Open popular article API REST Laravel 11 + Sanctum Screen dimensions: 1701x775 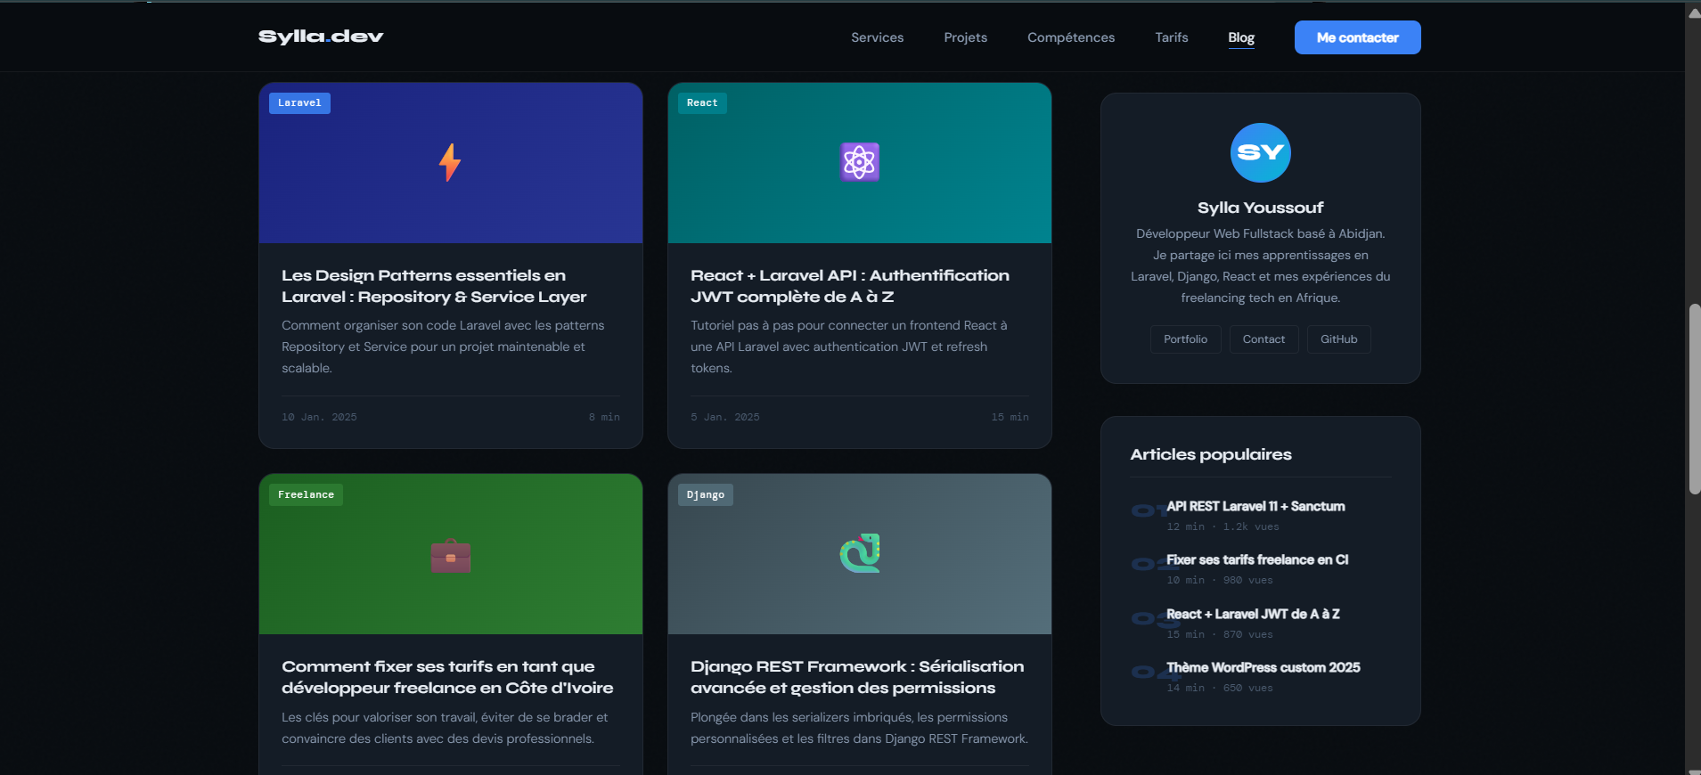pos(1255,506)
